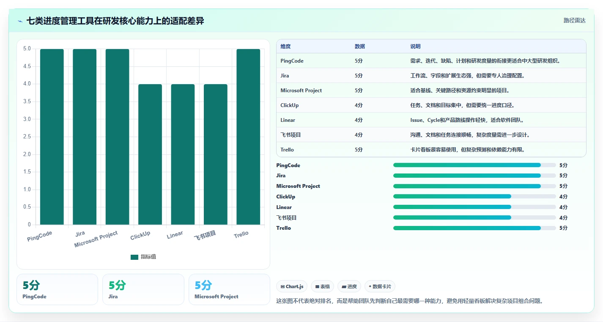603x322 pixels.
Task: Click the Jira cell in the table
Action: (x=285, y=76)
